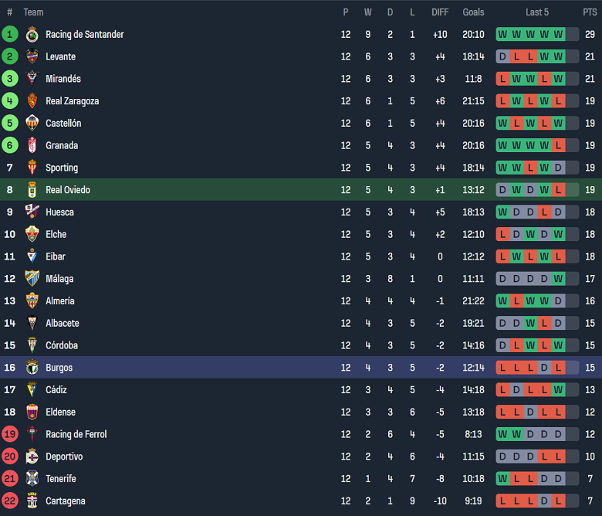Select position badge number 1
The image size is (602, 516).
pyautogui.click(x=9, y=34)
